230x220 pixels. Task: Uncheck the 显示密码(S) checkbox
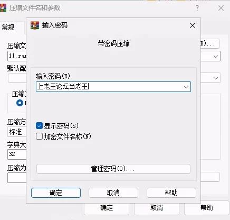39,126
